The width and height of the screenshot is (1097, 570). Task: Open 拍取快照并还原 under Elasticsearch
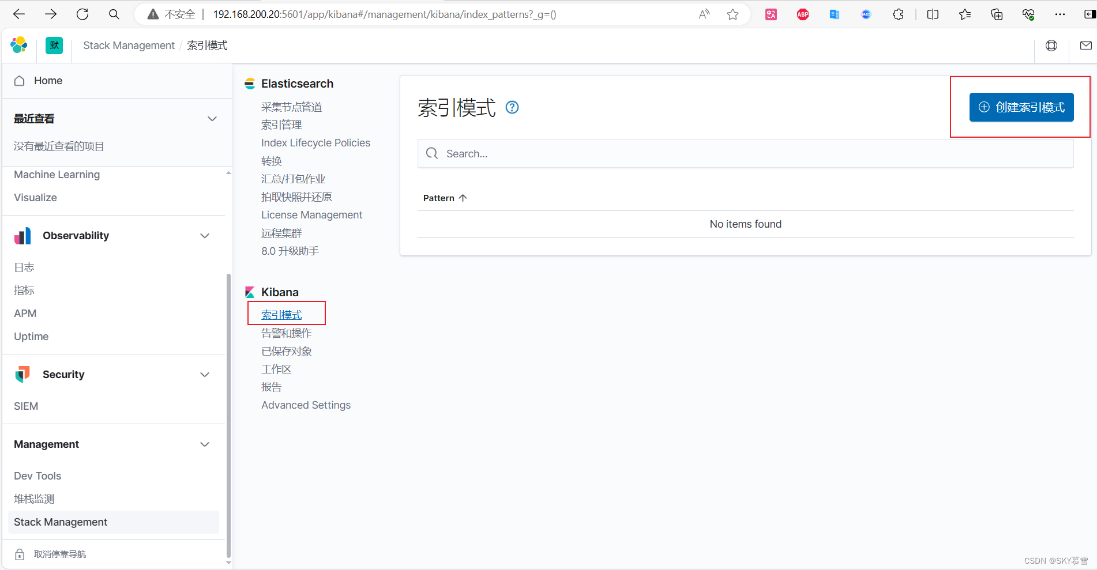296,197
